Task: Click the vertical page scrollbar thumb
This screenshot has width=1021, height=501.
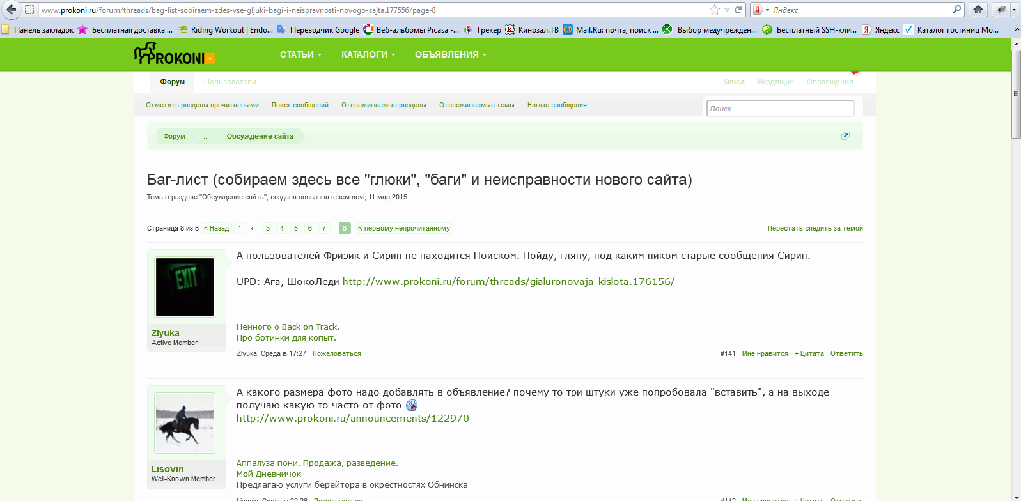Action: point(1016,94)
